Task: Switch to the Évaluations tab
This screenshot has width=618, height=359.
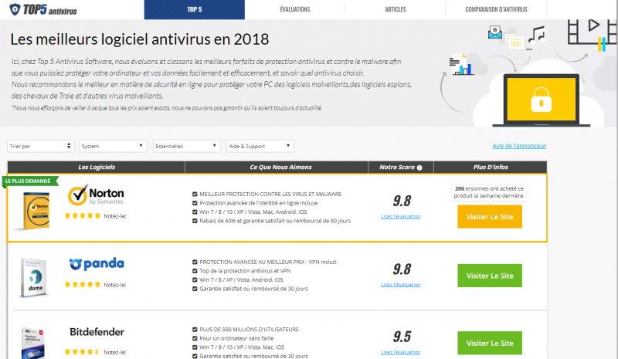Action: (x=295, y=9)
